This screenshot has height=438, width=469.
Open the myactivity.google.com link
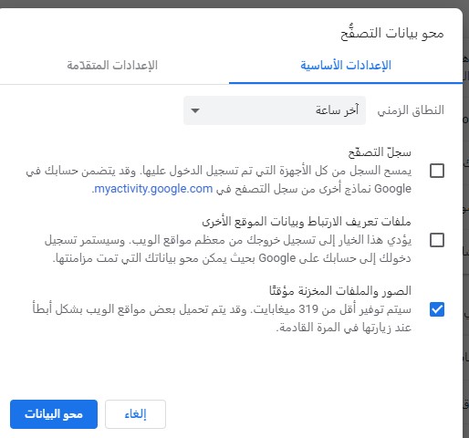click(x=153, y=189)
